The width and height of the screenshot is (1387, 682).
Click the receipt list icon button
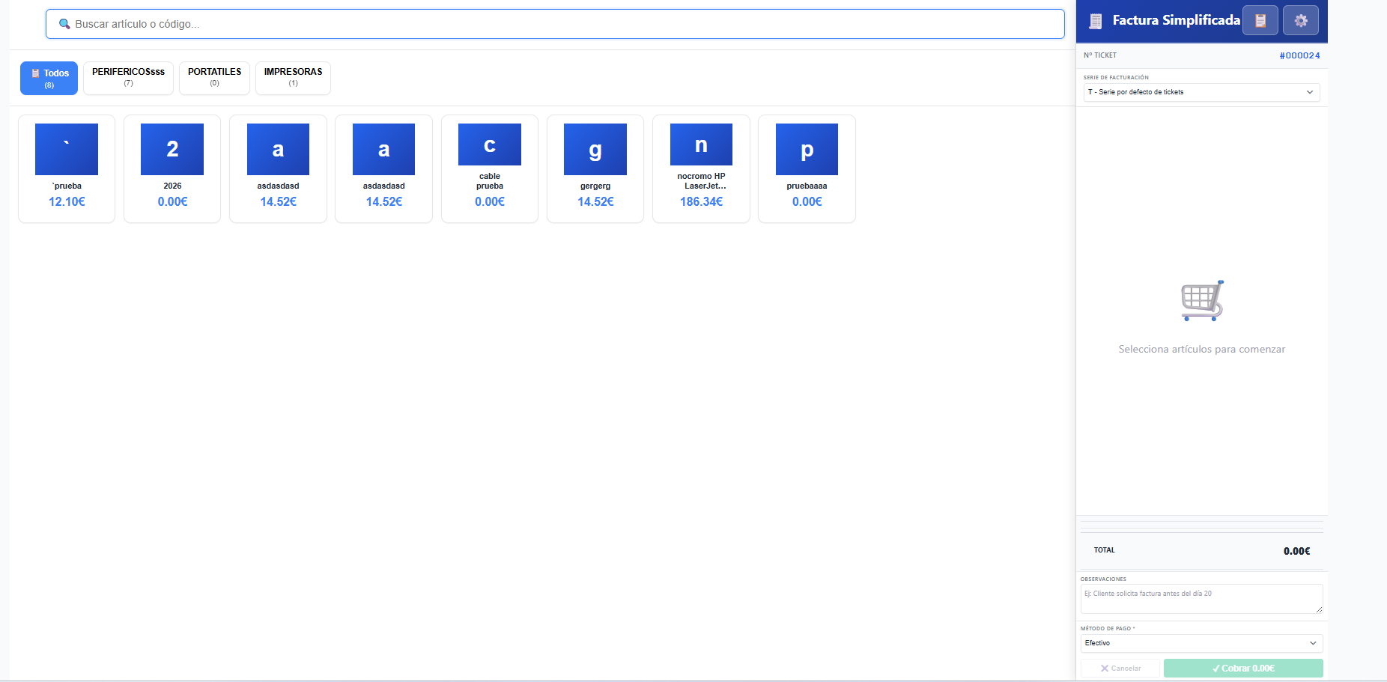[x=1260, y=21]
